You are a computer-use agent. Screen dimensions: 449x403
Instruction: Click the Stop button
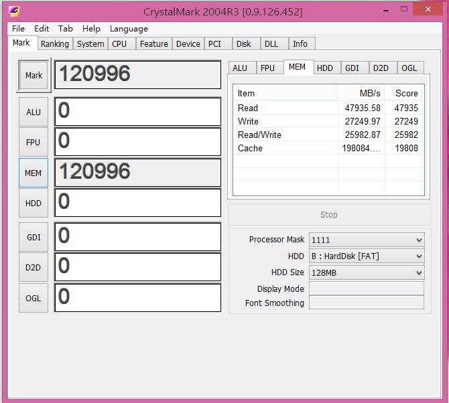pos(329,214)
